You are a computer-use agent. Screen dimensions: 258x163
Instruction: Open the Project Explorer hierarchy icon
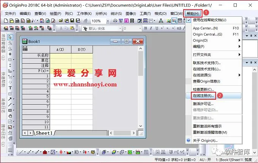click(x=161, y=21)
